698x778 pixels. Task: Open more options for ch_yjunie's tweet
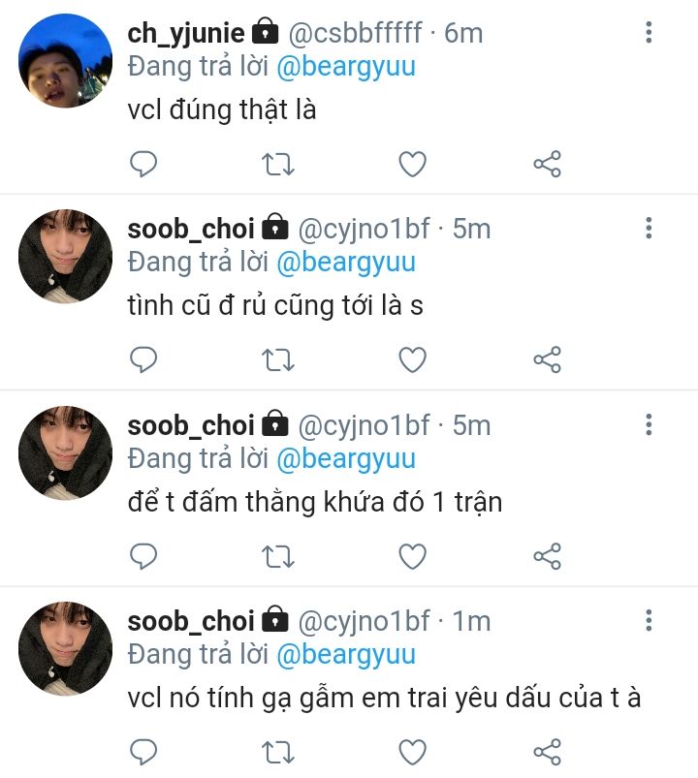pos(649,32)
